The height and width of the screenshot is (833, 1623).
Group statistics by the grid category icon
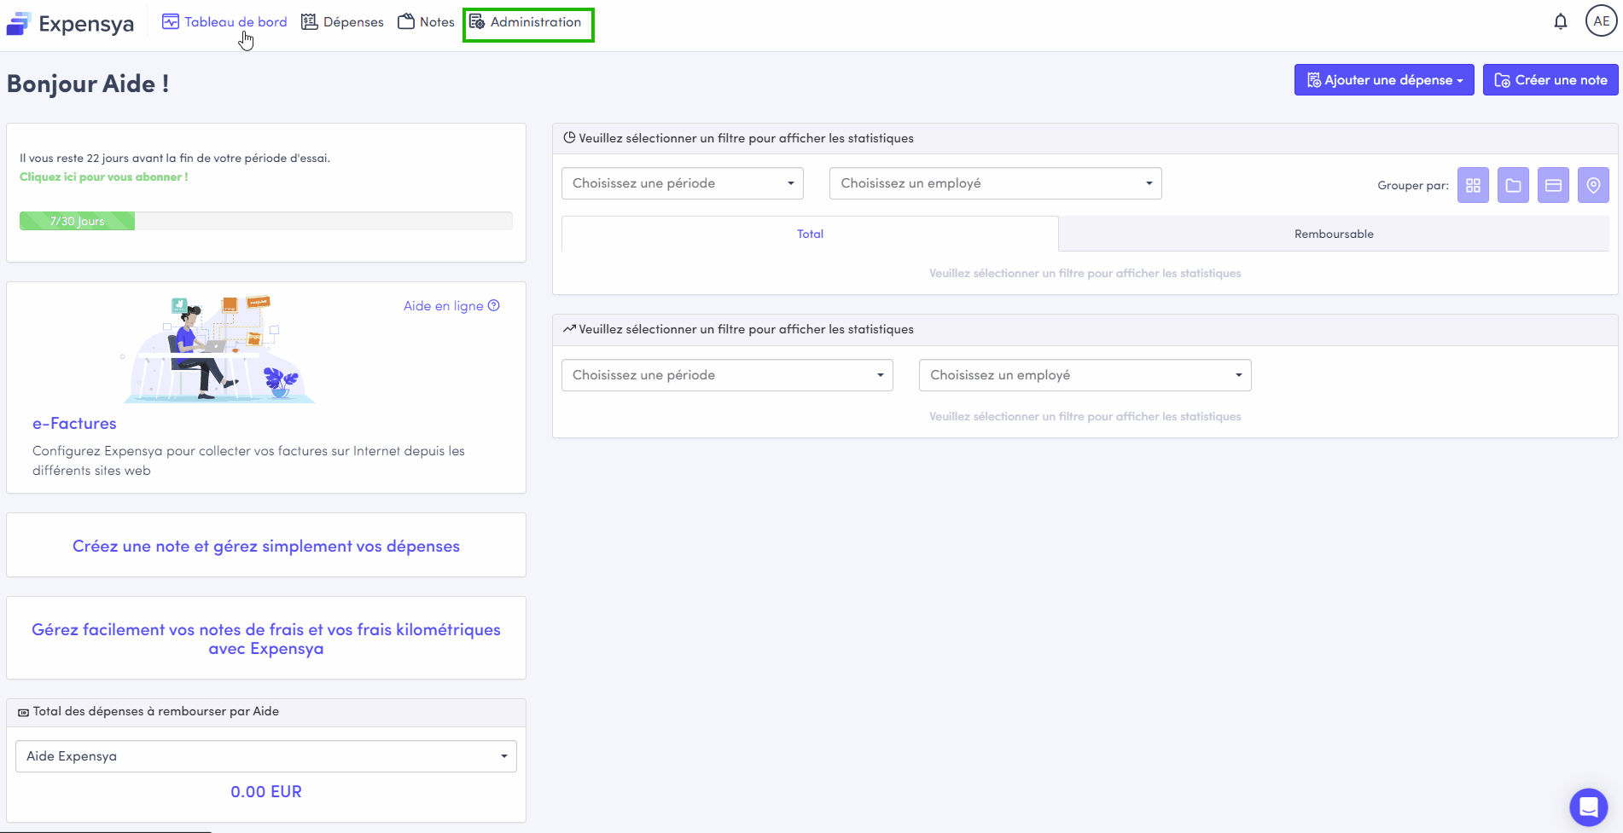click(1473, 185)
